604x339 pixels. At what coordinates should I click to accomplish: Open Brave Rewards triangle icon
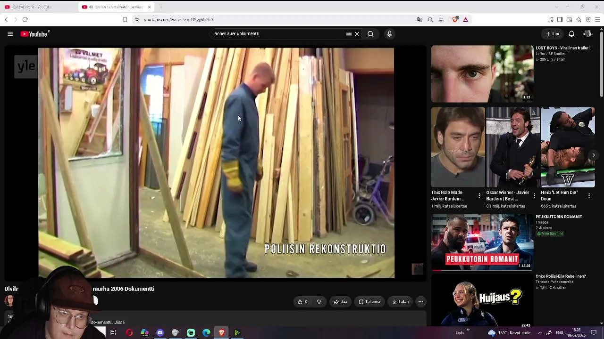(x=466, y=19)
